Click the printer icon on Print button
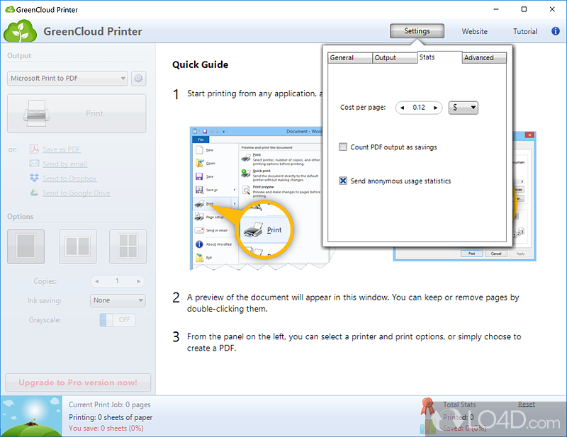 (x=36, y=113)
